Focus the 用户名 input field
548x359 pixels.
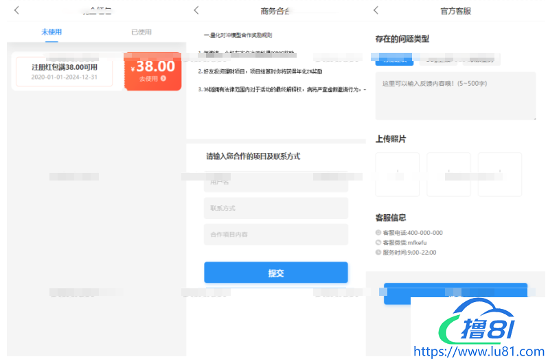tap(275, 182)
